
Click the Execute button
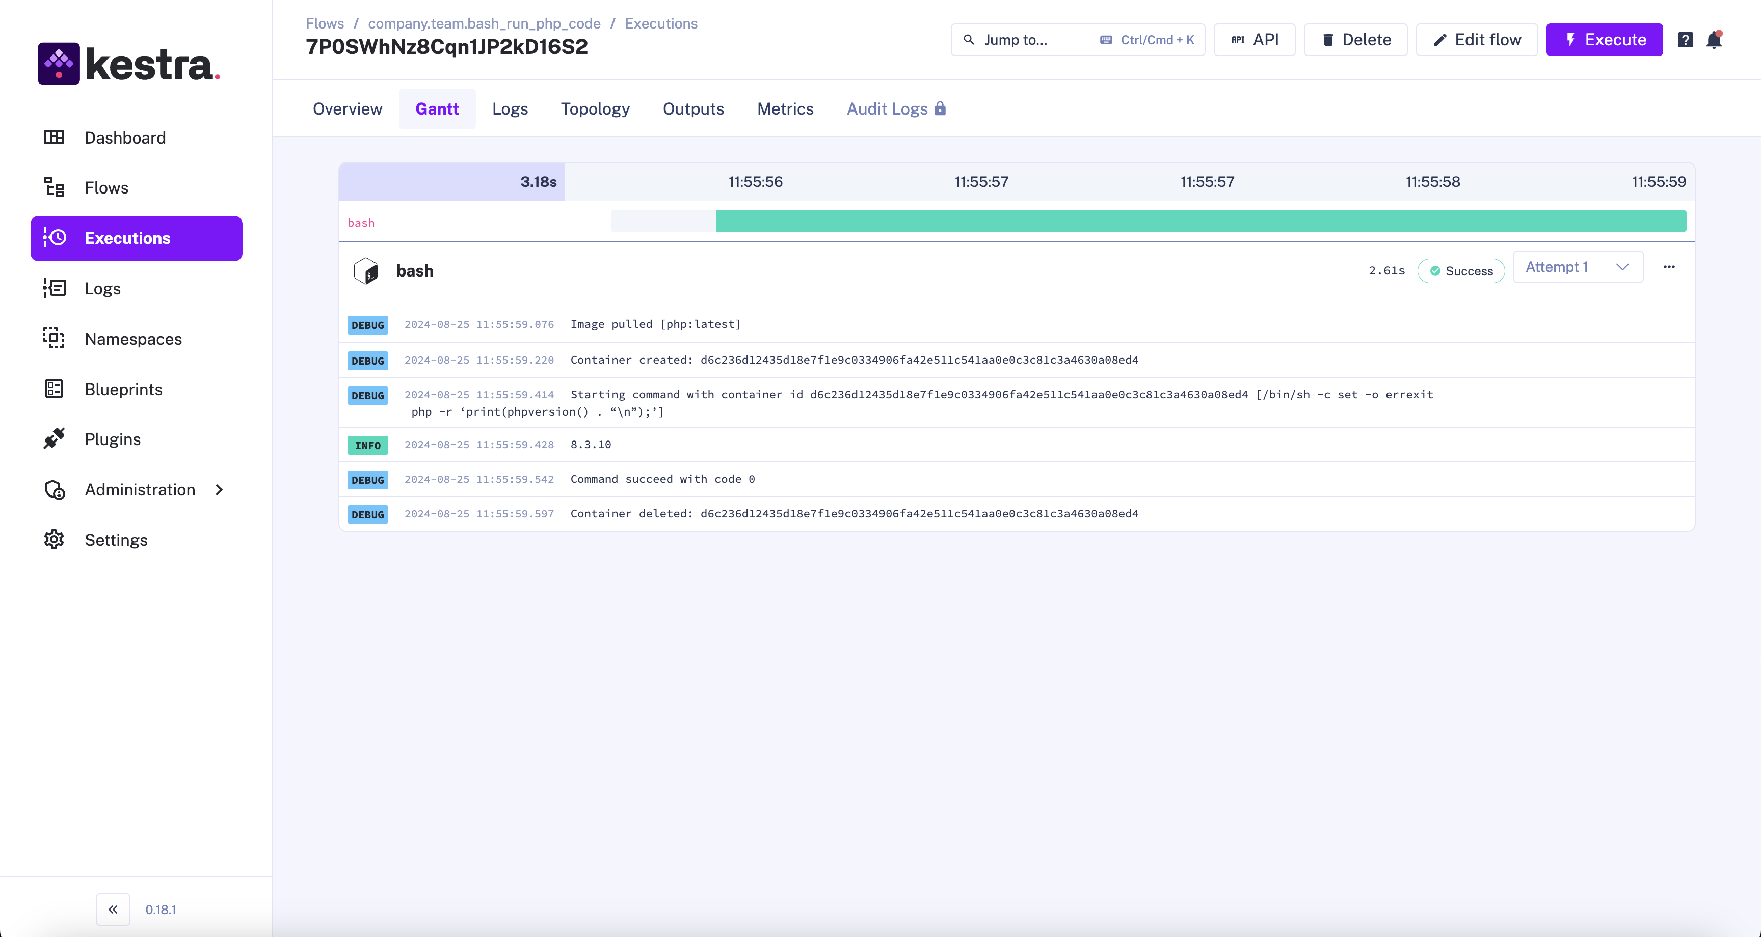coord(1604,40)
